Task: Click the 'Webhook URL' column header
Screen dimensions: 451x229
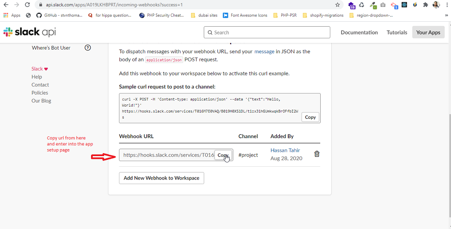Action: [137, 136]
